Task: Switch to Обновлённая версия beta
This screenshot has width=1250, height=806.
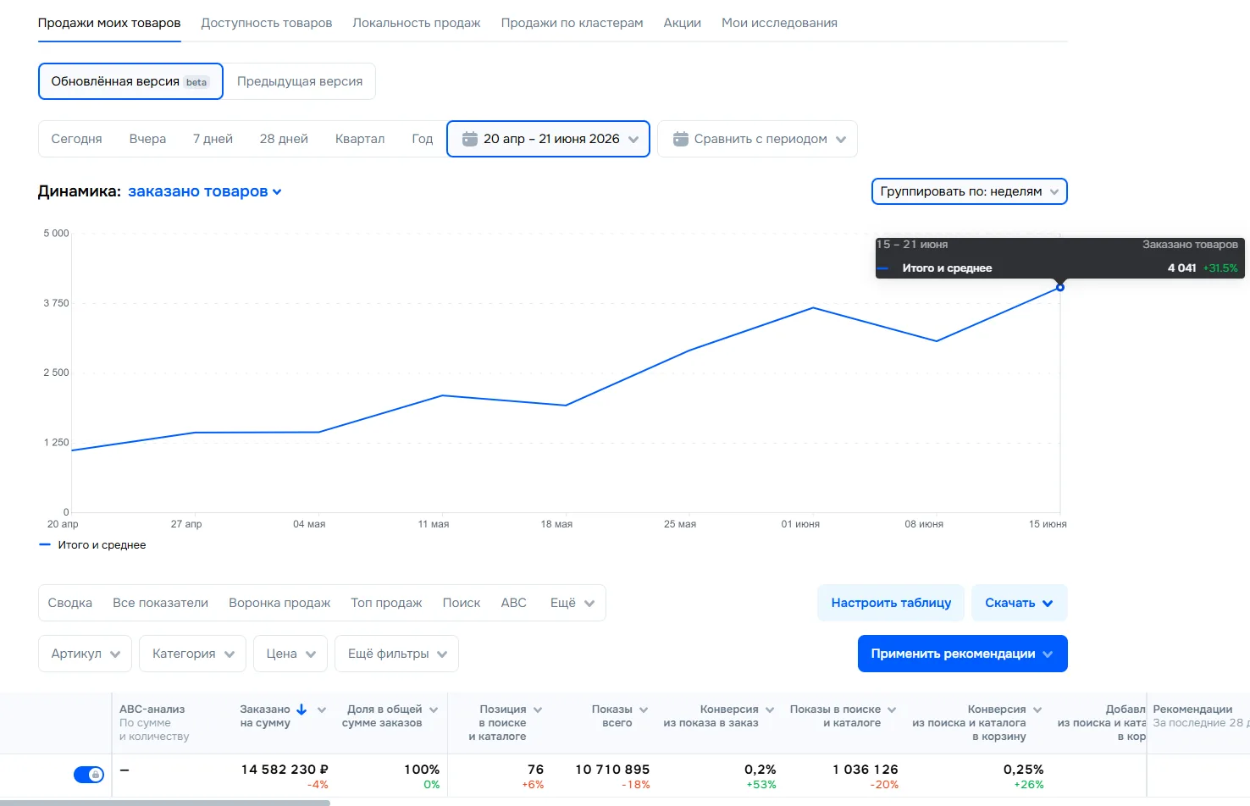Action: 130,81
